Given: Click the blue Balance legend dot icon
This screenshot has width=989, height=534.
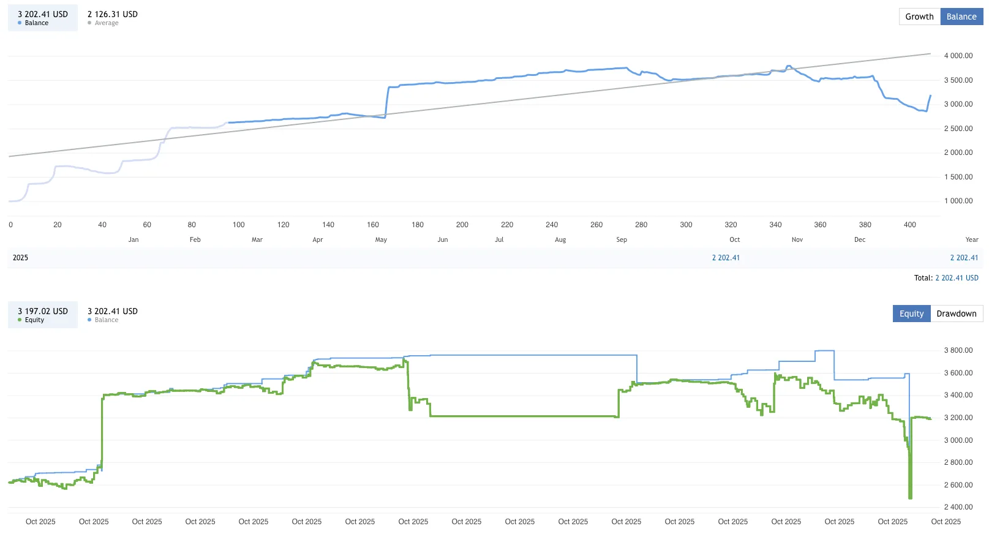Looking at the screenshot, I should pyautogui.click(x=20, y=23).
